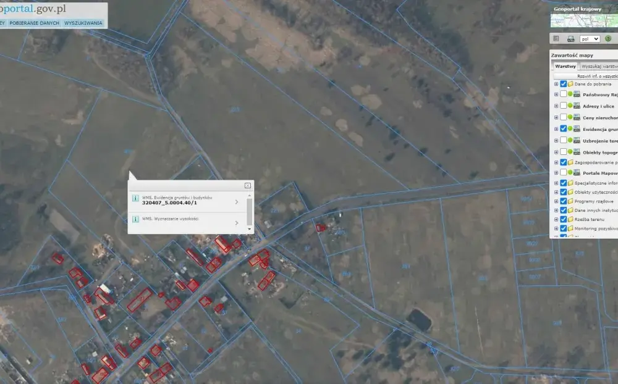This screenshot has height=384, width=618.
Task: Click green status dot of Adresy i ulice
Action: pyautogui.click(x=570, y=106)
